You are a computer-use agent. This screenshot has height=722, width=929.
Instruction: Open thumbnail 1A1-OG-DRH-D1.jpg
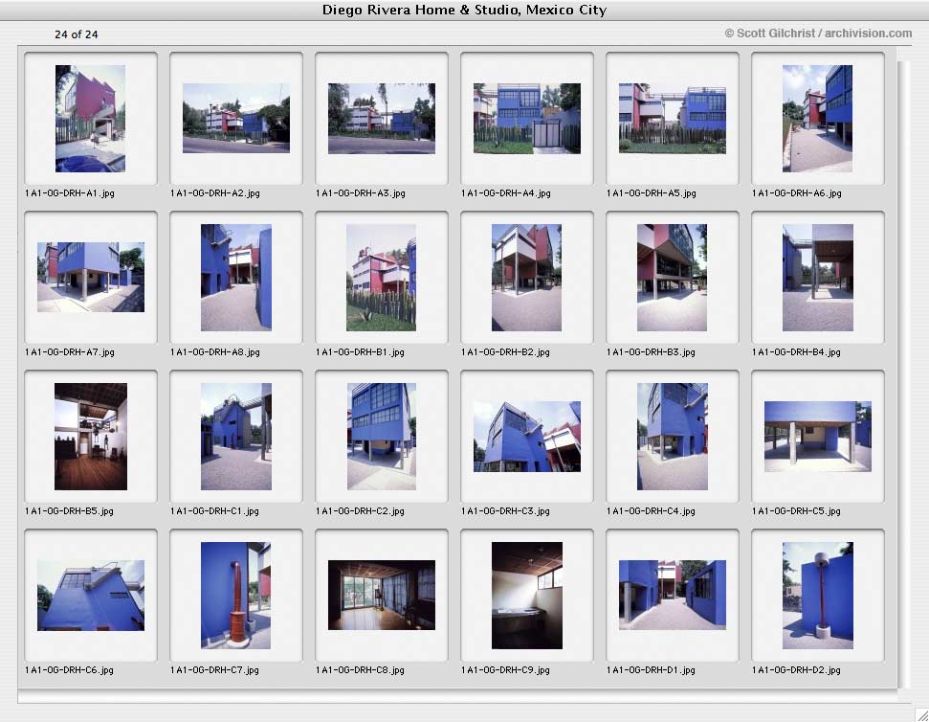click(673, 596)
